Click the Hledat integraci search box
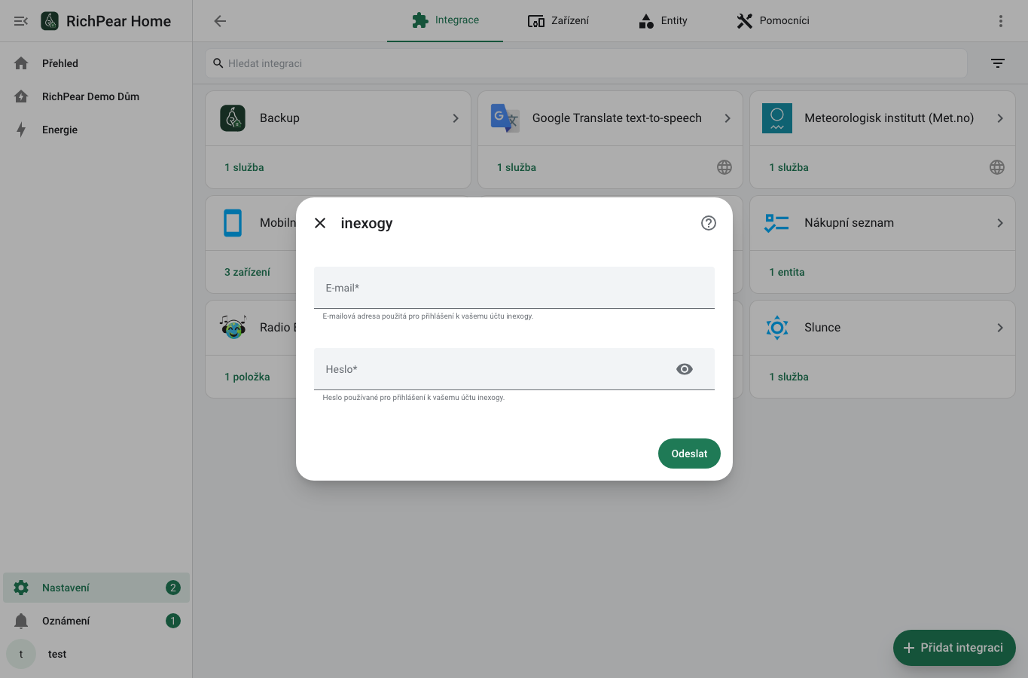The image size is (1028, 678). pyautogui.click(x=586, y=63)
